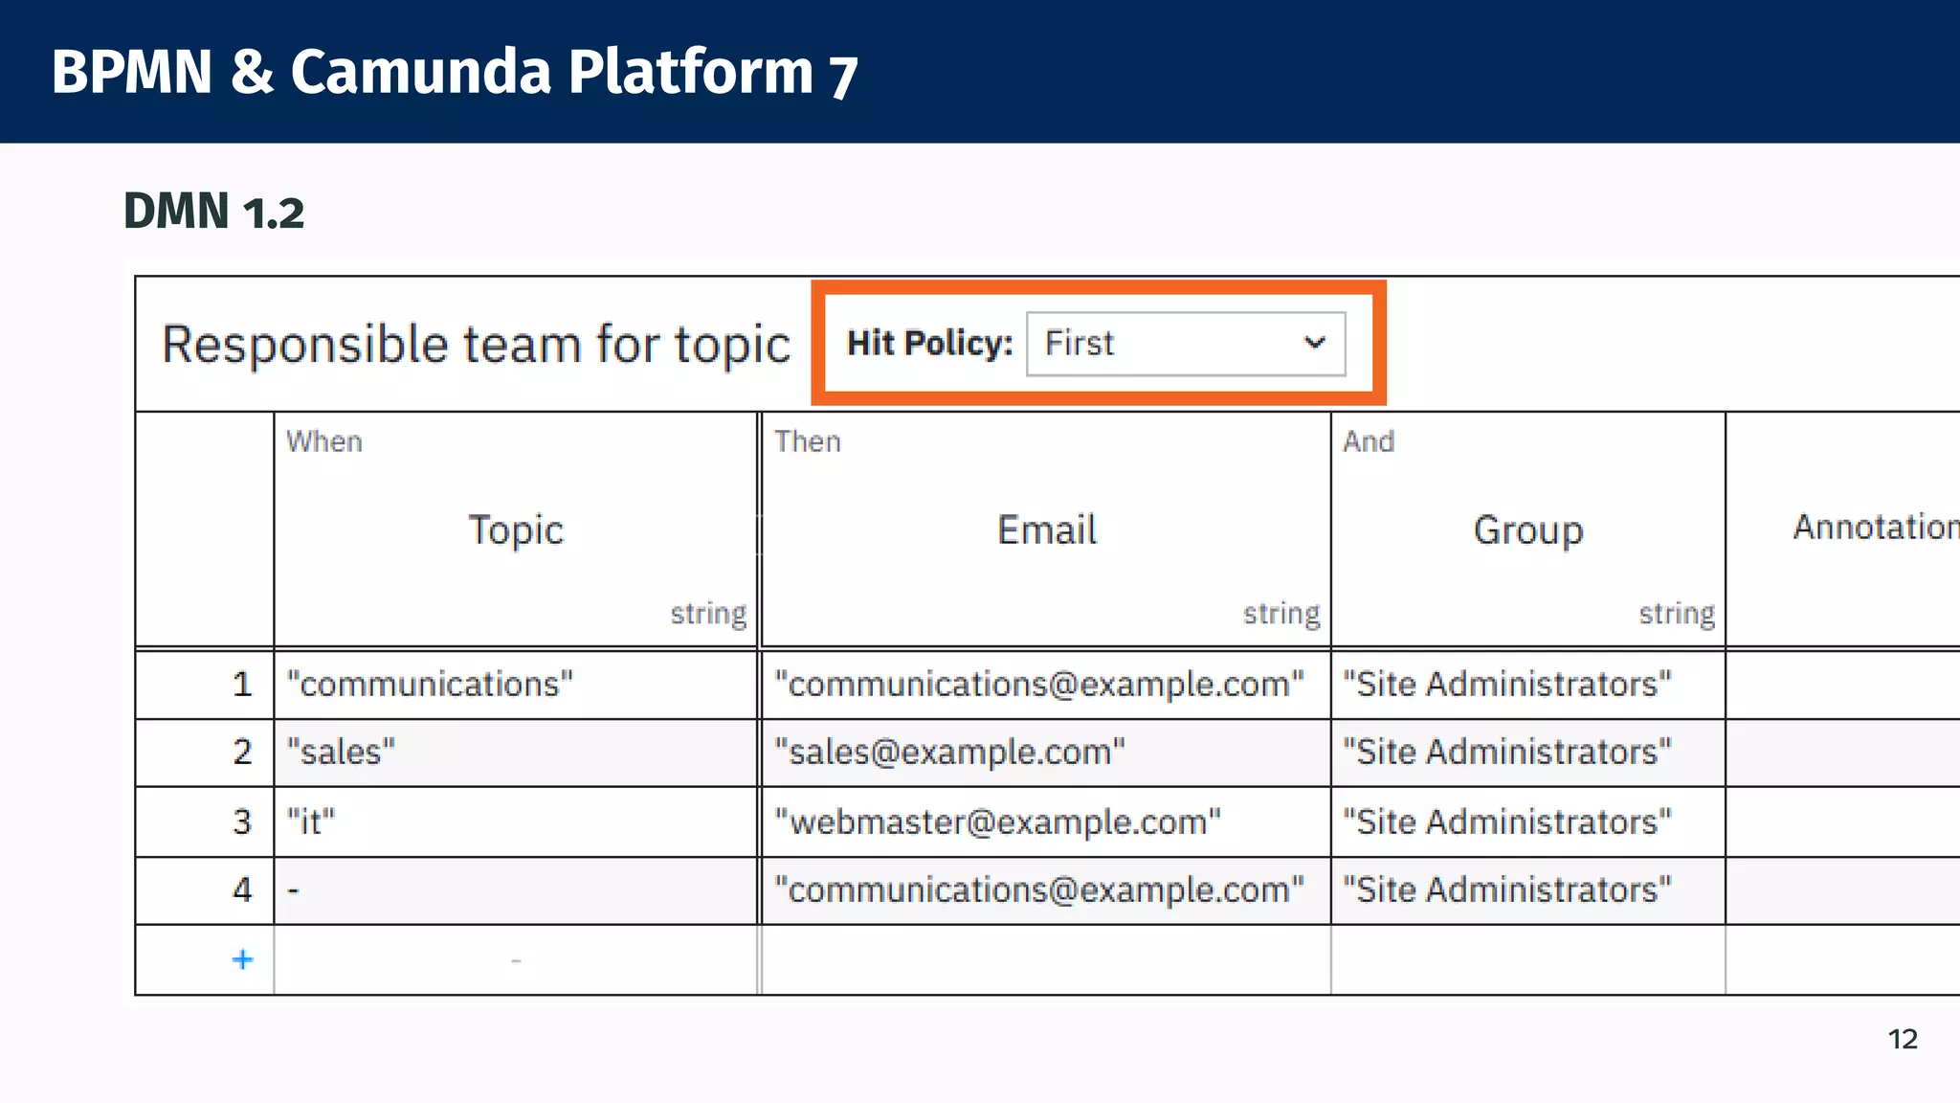Image resolution: width=1960 pixels, height=1103 pixels.
Task: Edit the "webmaster@example.com" email cell
Action: pos(1046,822)
